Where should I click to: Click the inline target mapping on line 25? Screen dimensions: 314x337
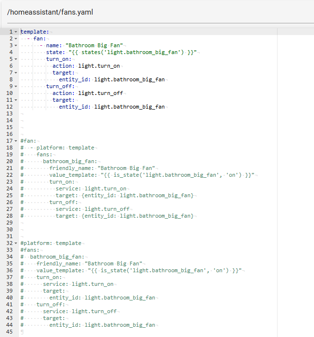click(124, 196)
